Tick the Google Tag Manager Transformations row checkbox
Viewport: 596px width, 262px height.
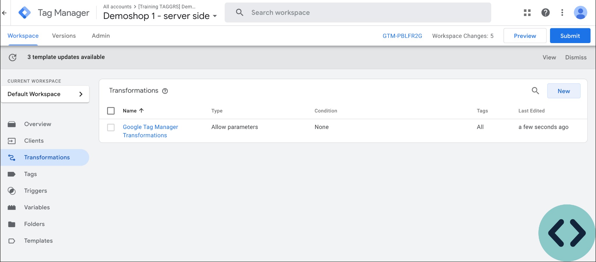[x=111, y=128]
